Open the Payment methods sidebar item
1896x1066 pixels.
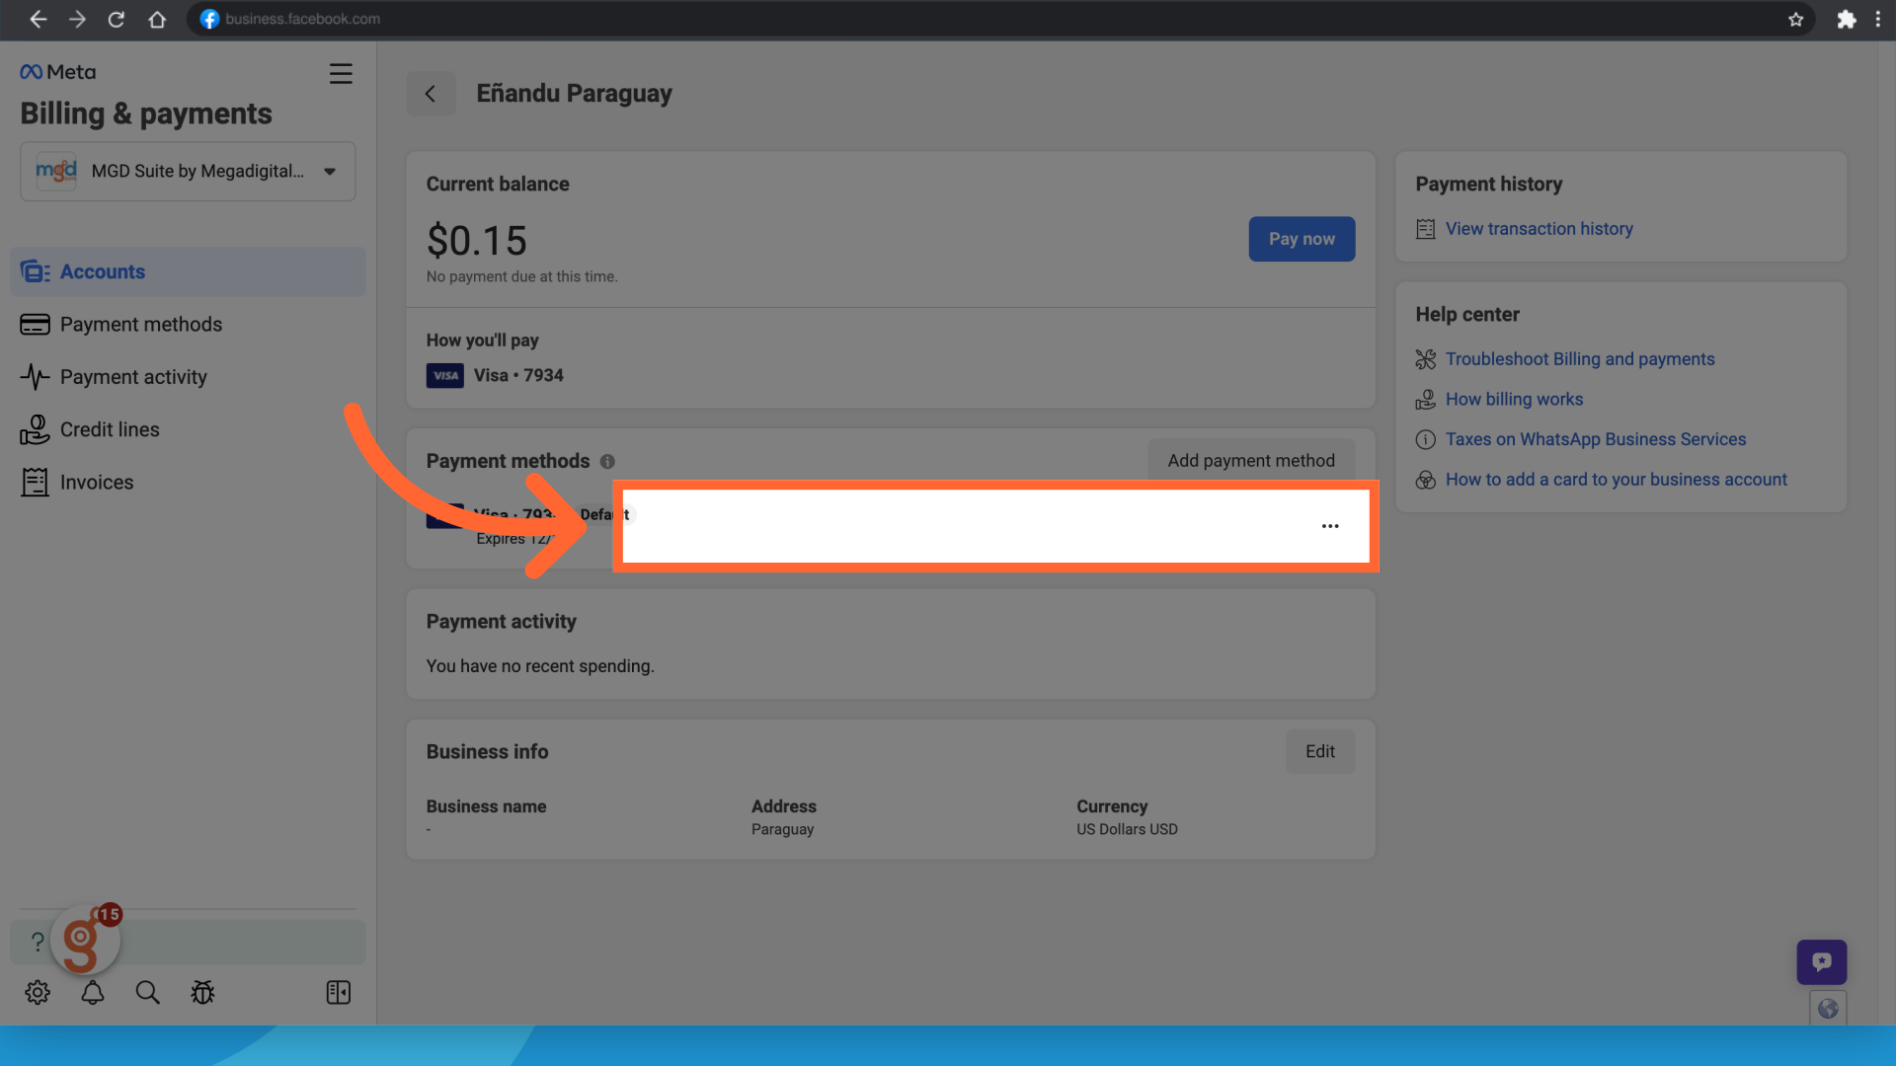pos(140,325)
